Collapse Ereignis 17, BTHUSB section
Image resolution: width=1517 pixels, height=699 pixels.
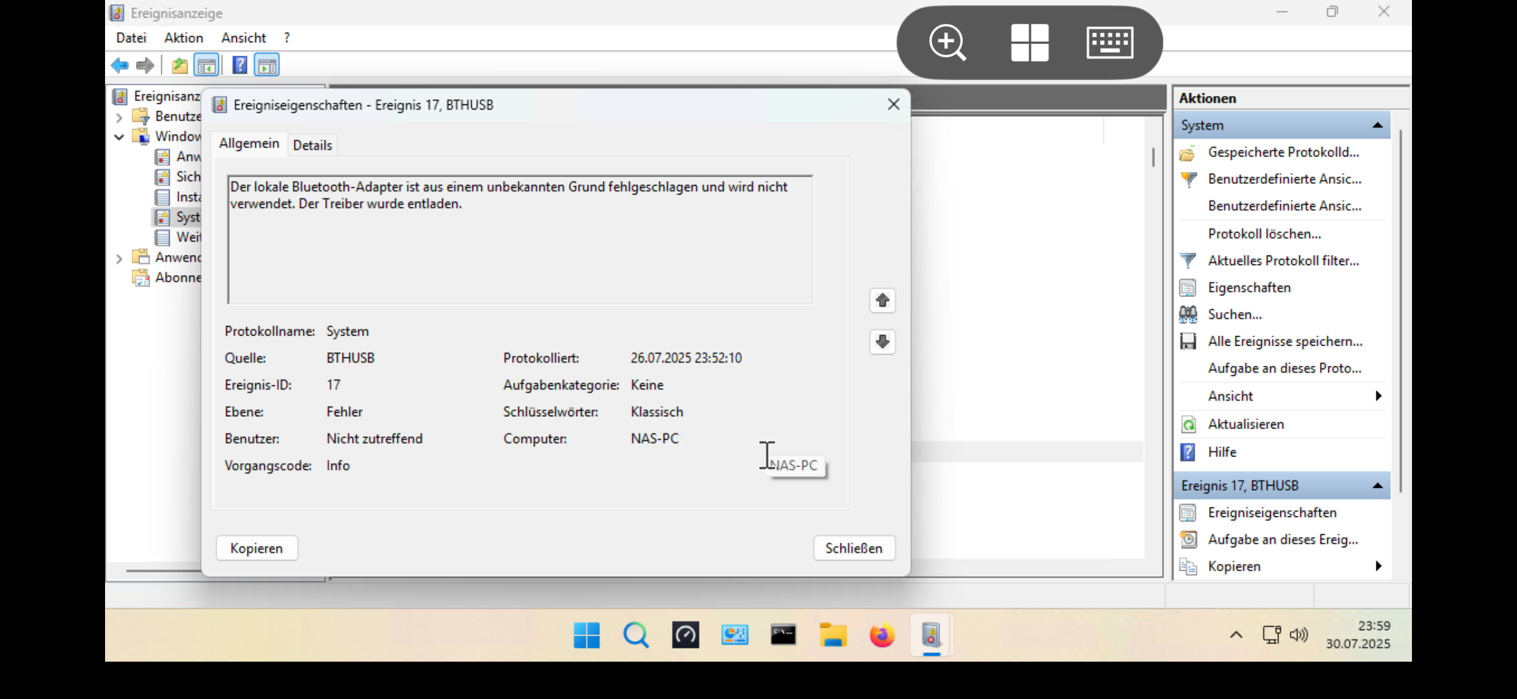point(1378,486)
